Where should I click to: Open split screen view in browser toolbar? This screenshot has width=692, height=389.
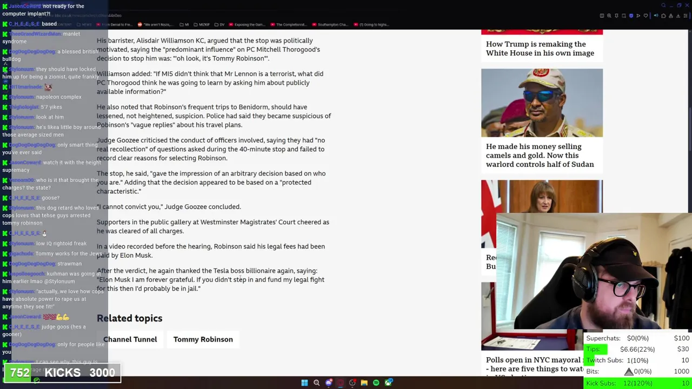pos(602,16)
